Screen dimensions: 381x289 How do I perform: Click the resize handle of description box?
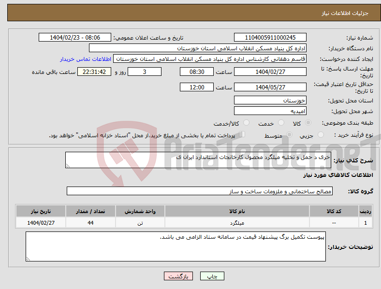coord(68,166)
